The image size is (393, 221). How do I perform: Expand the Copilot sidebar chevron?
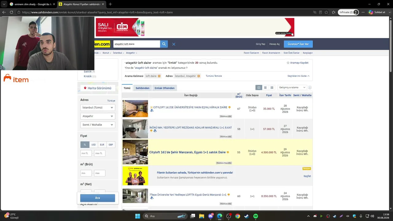pos(390,12)
